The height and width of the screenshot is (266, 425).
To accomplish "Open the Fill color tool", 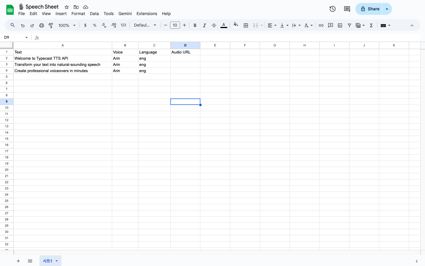I will 236,25.
